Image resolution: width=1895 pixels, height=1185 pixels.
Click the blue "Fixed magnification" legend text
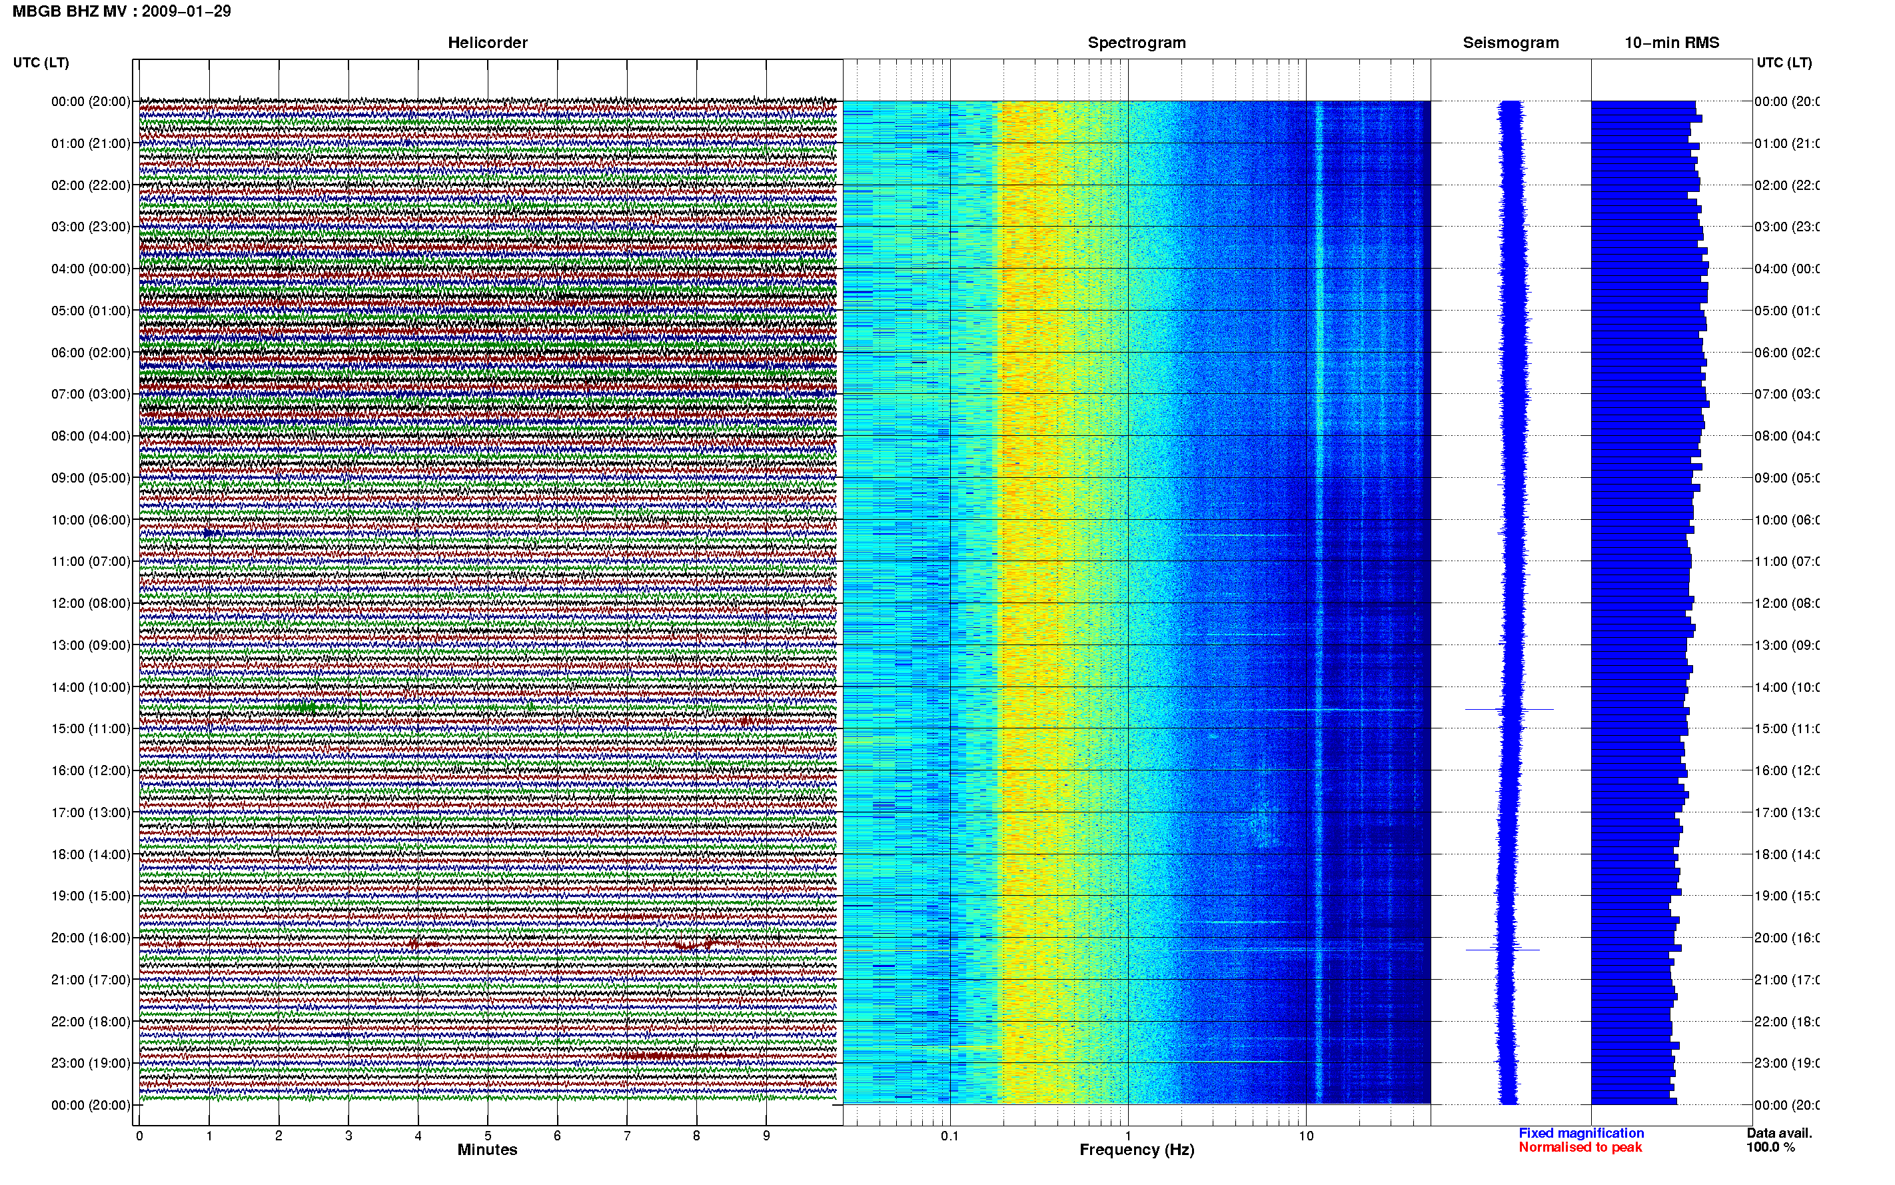pos(1581,1133)
